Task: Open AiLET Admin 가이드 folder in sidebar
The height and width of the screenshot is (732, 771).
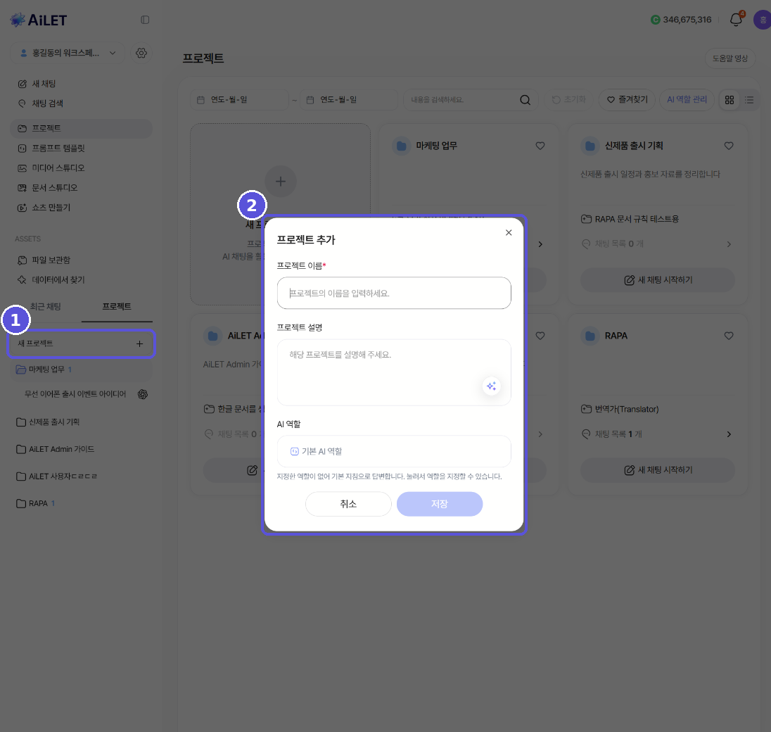Action: click(81, 449)
